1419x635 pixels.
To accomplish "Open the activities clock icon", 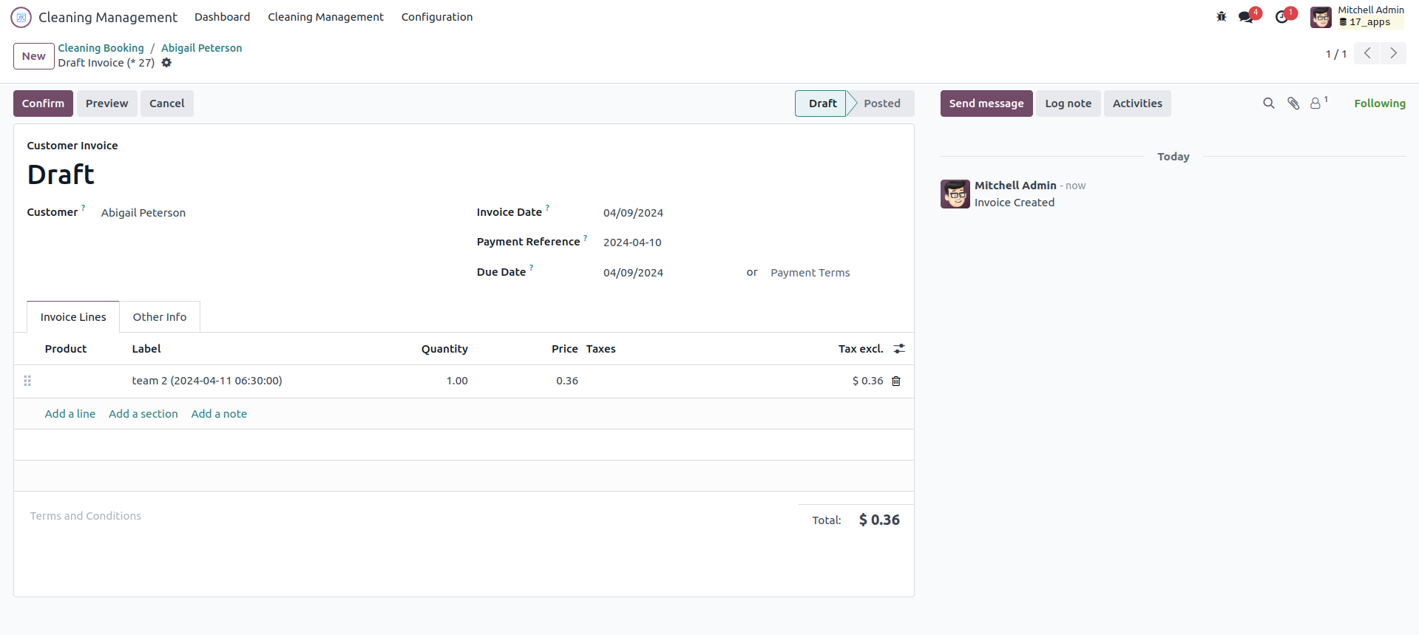I will pos(1282,17).
